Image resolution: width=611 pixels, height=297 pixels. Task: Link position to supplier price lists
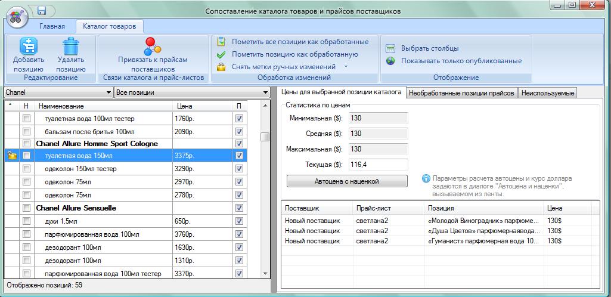pyautogui.click(x=153, y=55)
